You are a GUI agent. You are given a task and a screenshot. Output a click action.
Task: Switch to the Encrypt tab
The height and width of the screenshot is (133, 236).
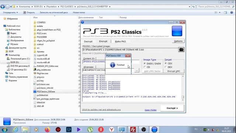(x=103, y=41)
